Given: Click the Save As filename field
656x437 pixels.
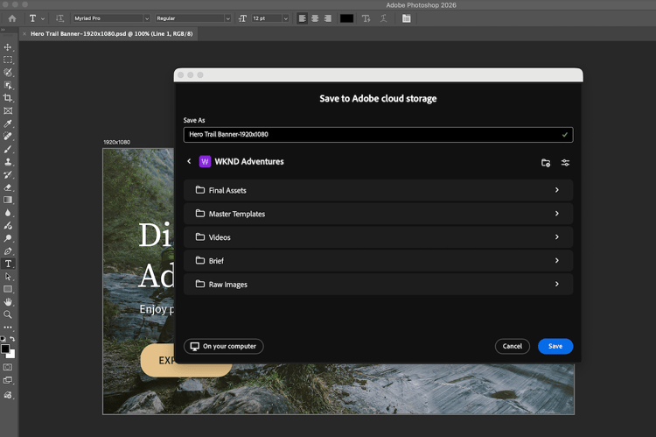Looking at the screenshot, I should pos(378,135).
